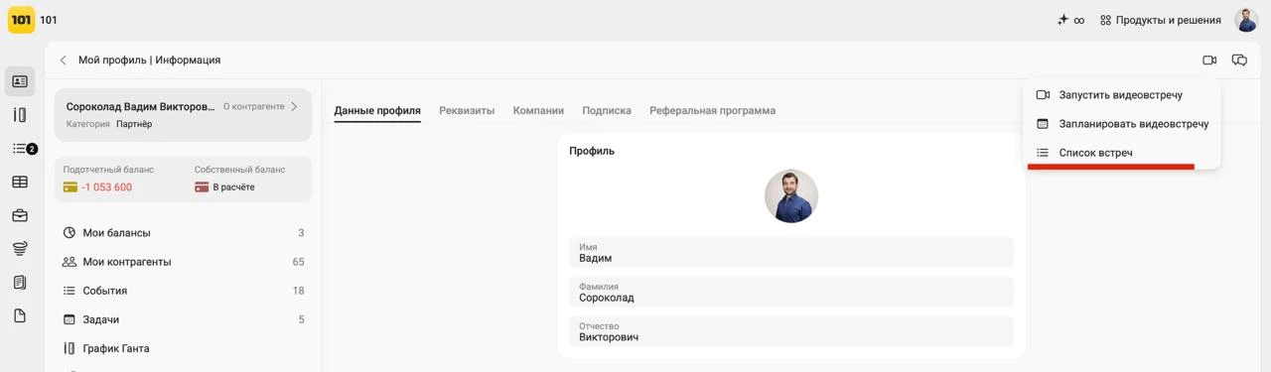Click the yellow 101 logo
Image resolution: width=1271 pixels, height=372 pixels.
[x=21, y=20]
